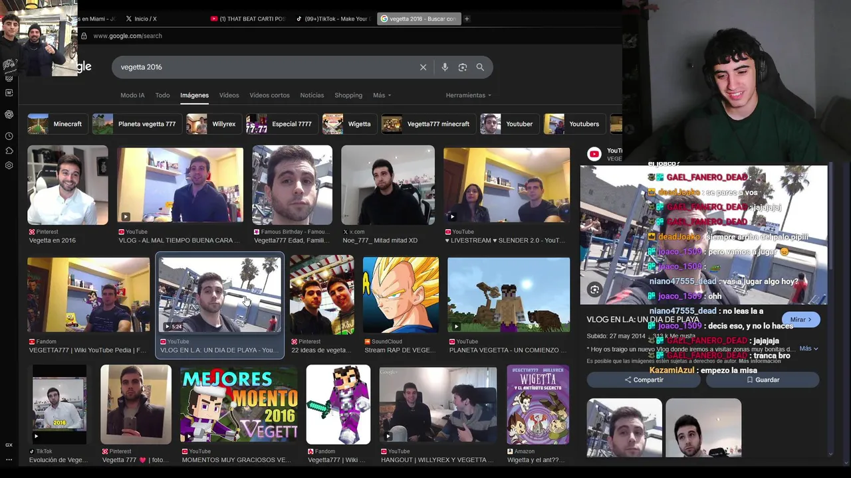Image resolution: width=851 pixels, height=478 pixels.
Task: Click the Compartir button
Action: point(644,380)
